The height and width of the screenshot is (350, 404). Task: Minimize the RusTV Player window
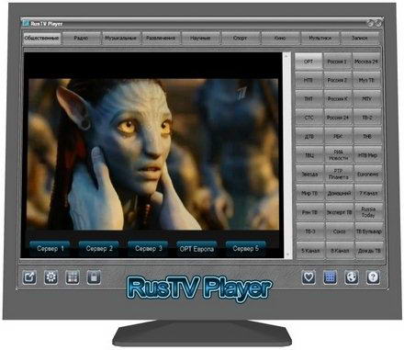click(370, 23)
